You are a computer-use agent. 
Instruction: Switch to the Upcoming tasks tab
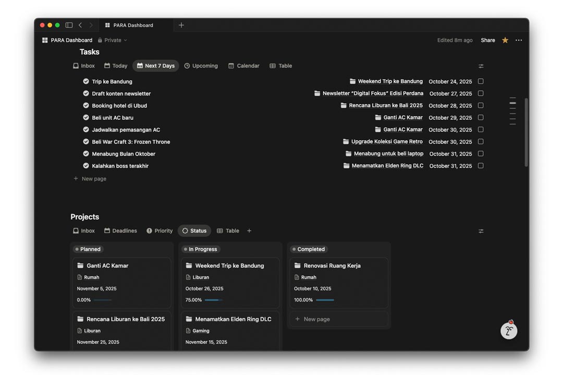click(x=201, y=66)
